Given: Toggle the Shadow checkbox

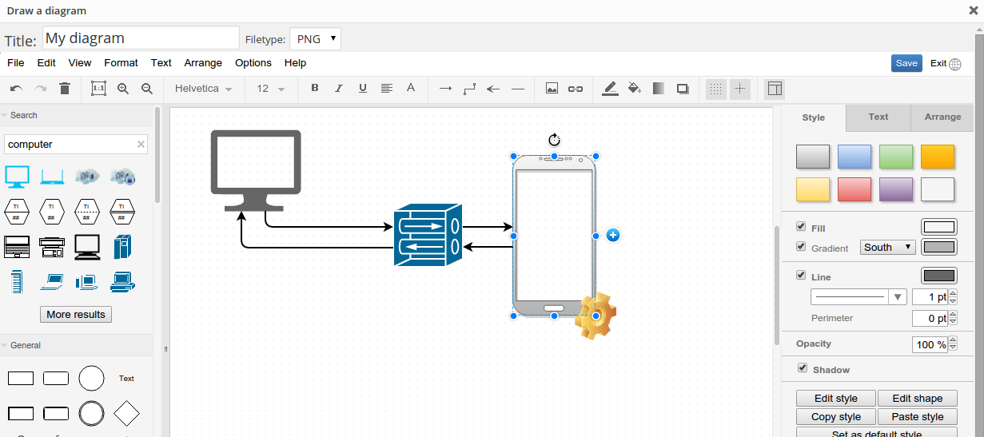Looking at the screenshot, I should tap(803, 368).
